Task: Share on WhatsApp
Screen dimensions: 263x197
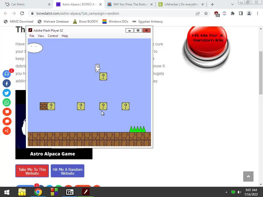Action: click(7, 102)
